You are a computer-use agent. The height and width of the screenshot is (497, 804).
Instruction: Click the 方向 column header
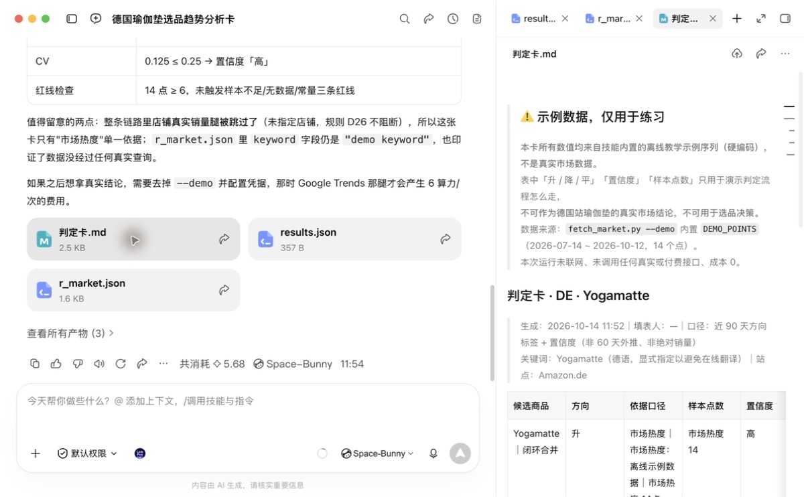coord(594,405)
